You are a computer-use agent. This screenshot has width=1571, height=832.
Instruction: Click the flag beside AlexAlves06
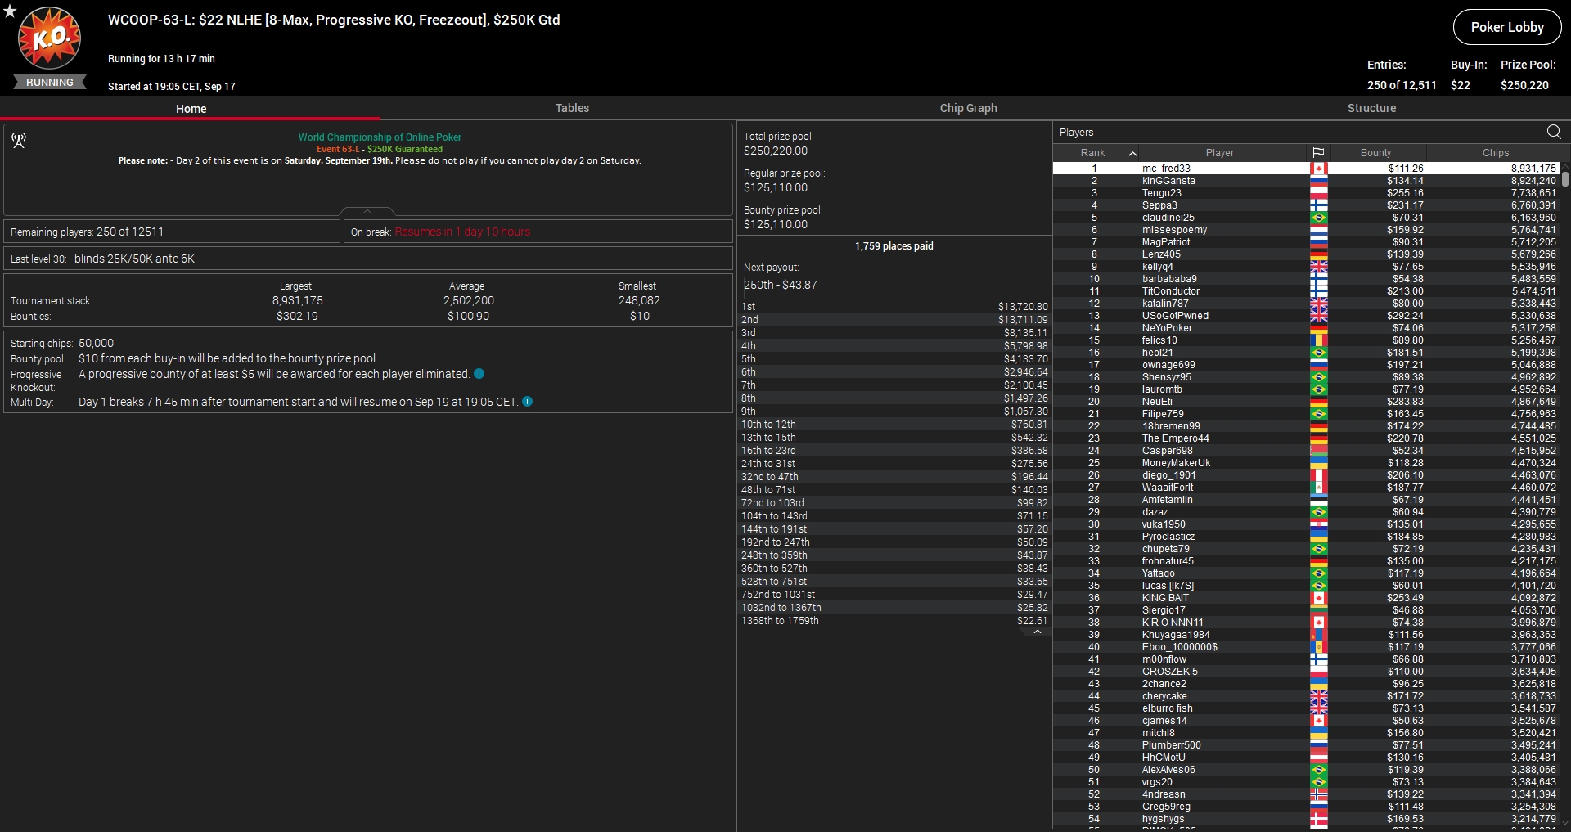point(1318,770)
